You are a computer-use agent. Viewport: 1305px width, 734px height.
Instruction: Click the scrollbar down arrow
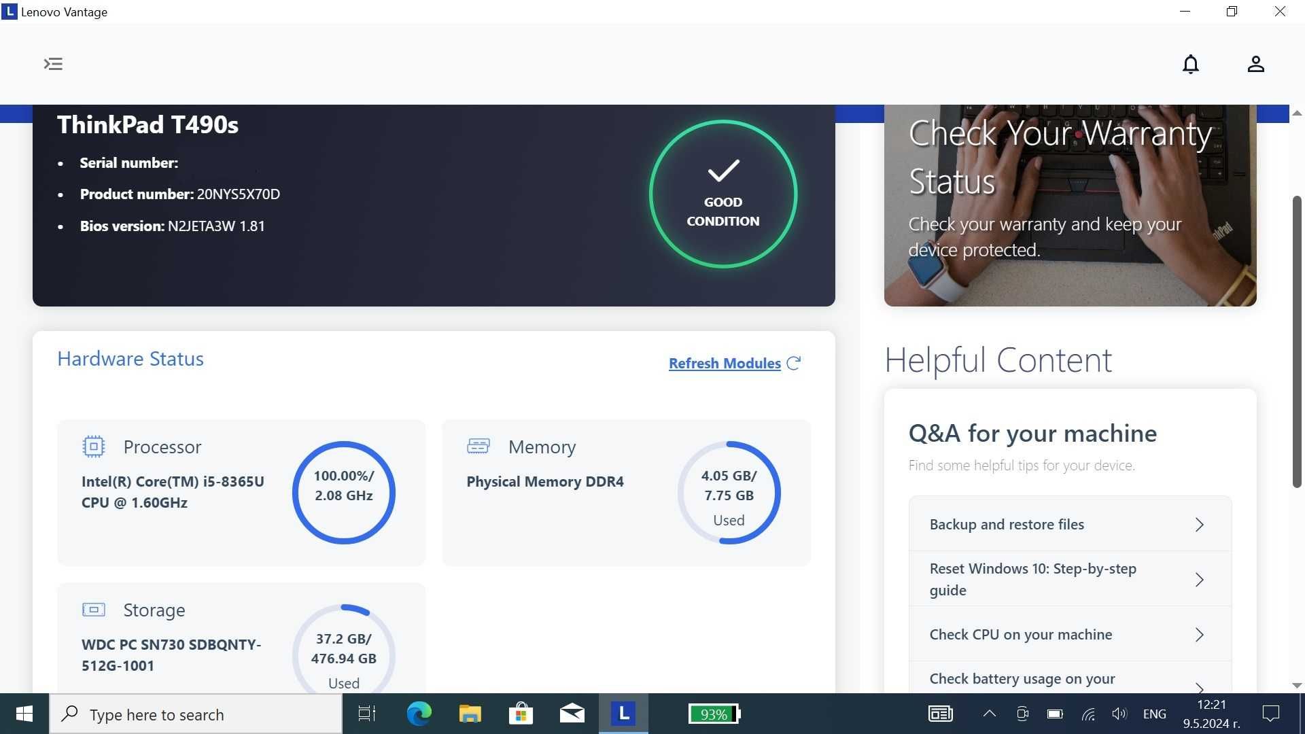[x=1297, y=686]
